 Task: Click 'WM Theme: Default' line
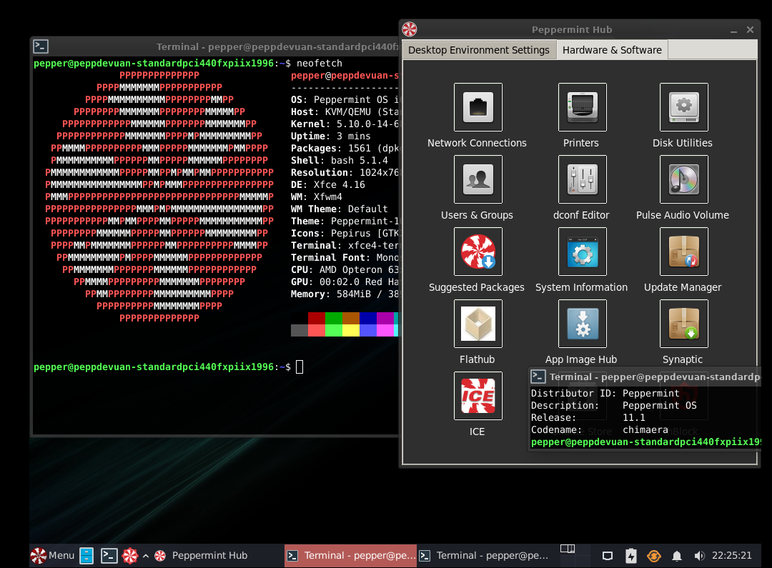(340, 209)
